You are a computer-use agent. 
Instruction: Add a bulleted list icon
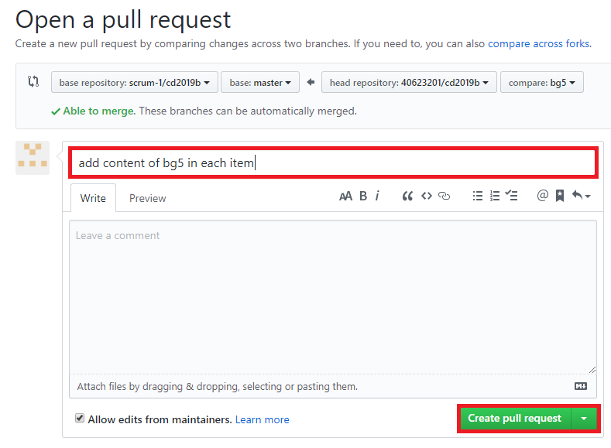click(478, 196)
